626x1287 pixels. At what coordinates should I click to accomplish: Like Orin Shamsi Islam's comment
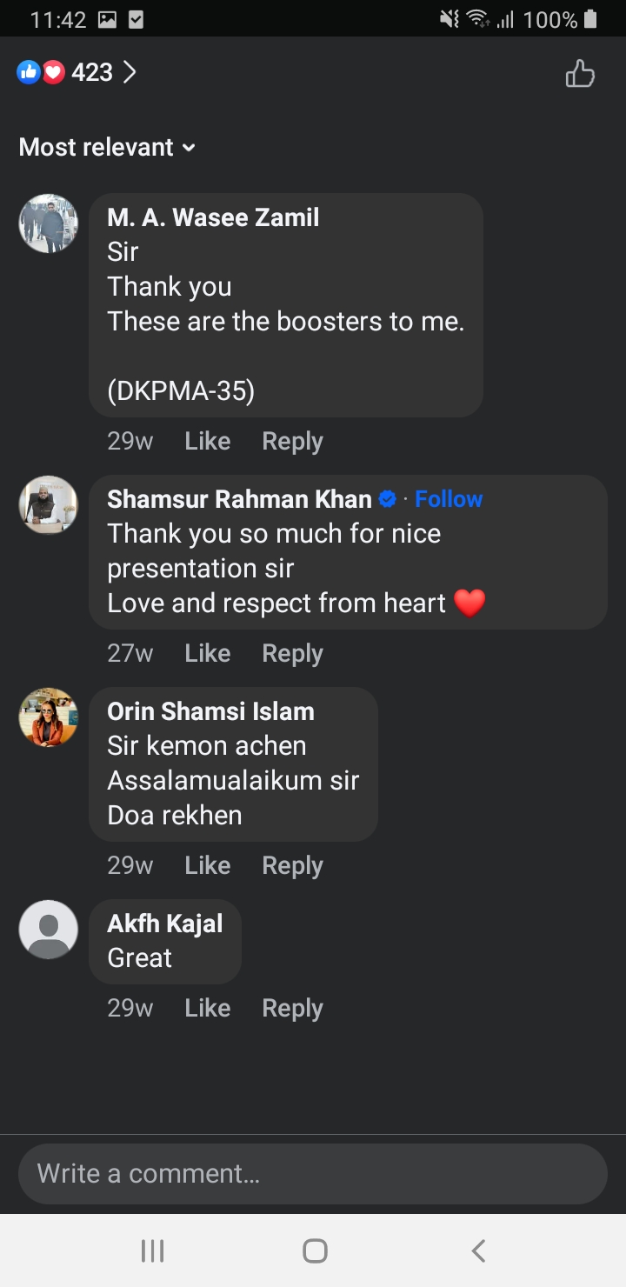[207, 866]
